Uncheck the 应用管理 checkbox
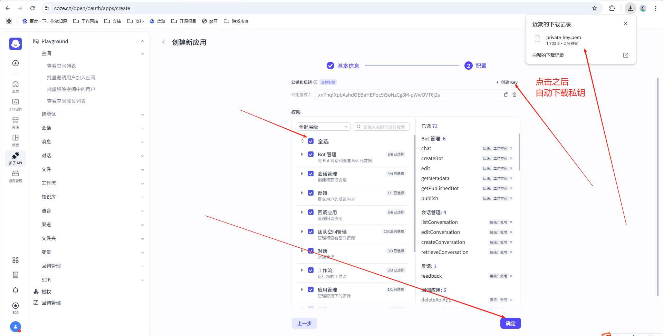The width and height of the screenshot is (663, 336). (x=311, y=289)
